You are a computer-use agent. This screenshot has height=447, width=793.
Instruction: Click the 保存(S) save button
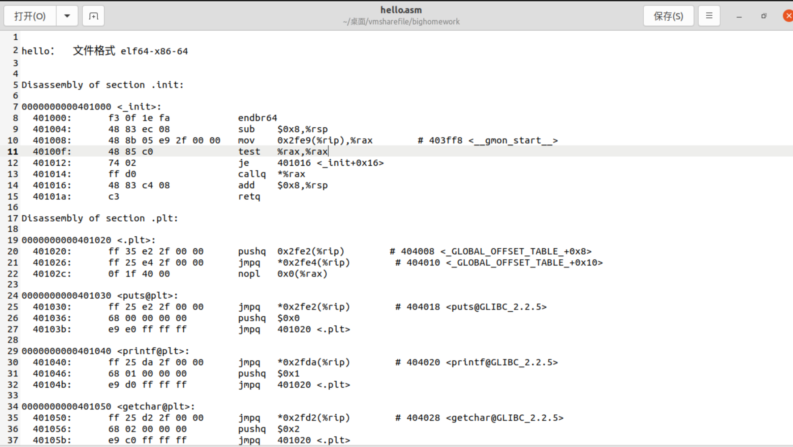coord(668,16)
